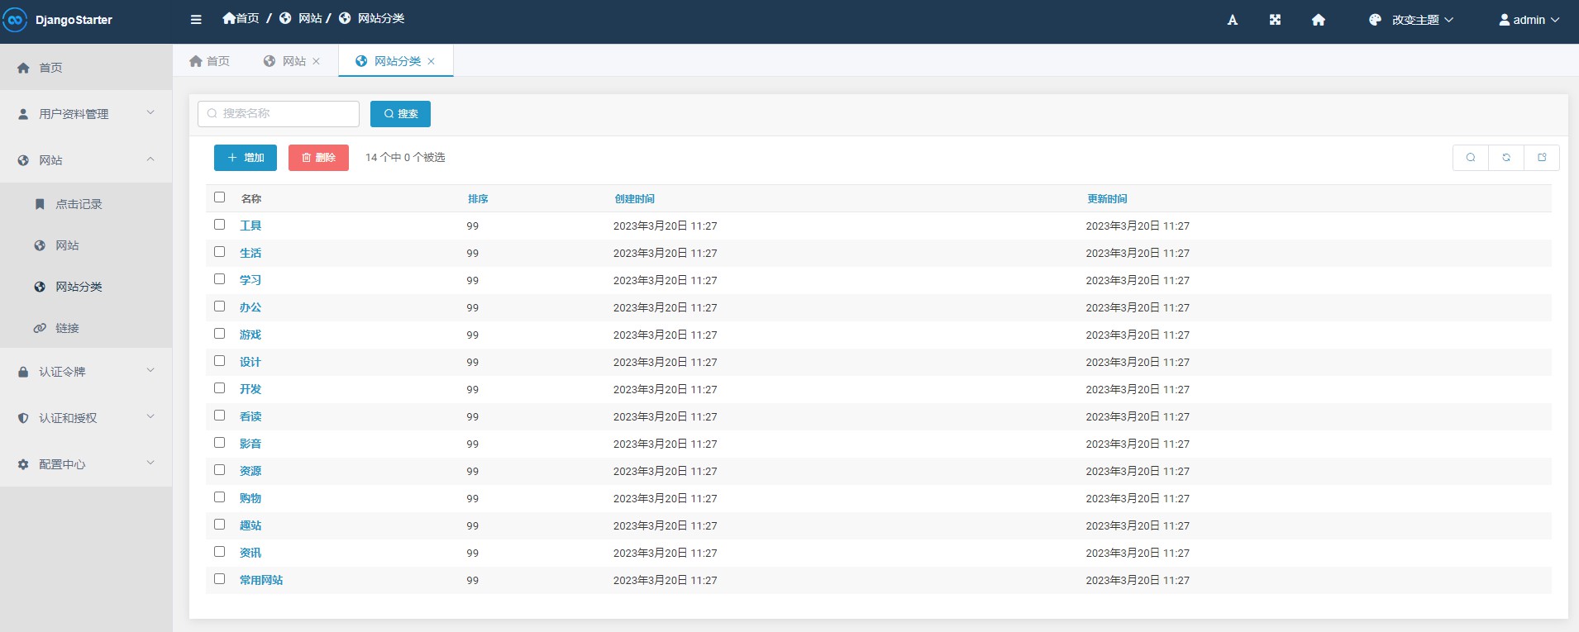Check the box for row 影音

click(219, 443)
